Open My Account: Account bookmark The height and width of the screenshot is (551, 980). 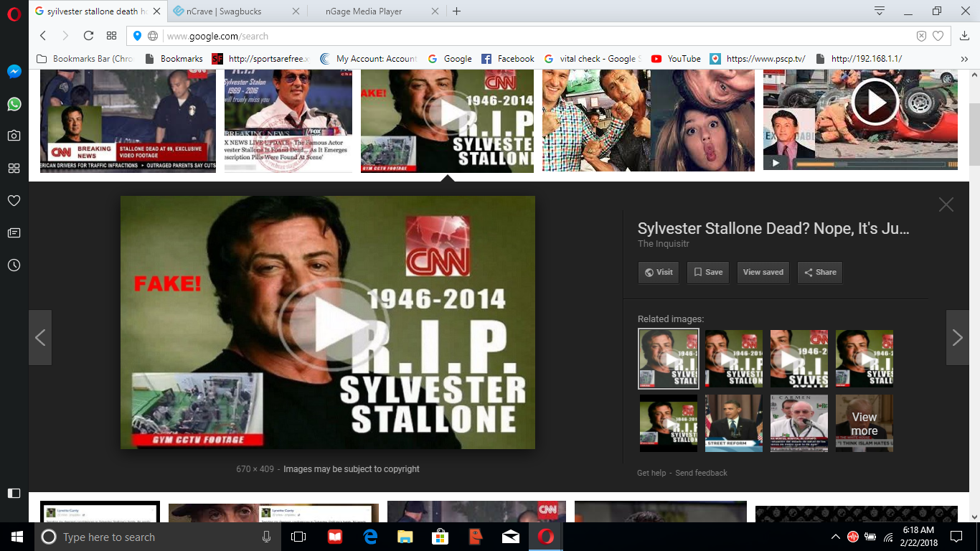click(368, 59)
